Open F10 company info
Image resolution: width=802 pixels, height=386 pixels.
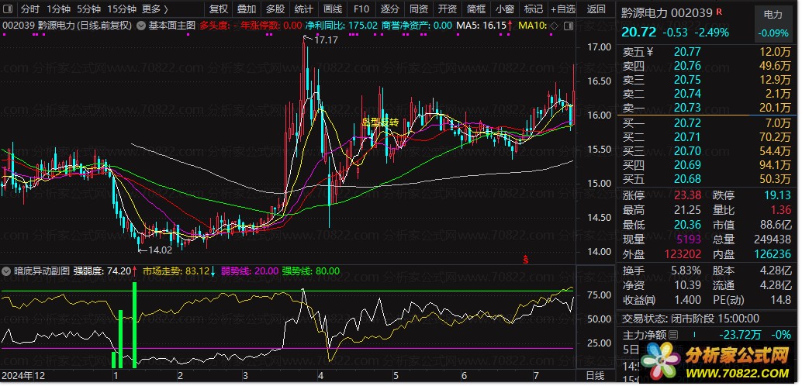(361, 9)
